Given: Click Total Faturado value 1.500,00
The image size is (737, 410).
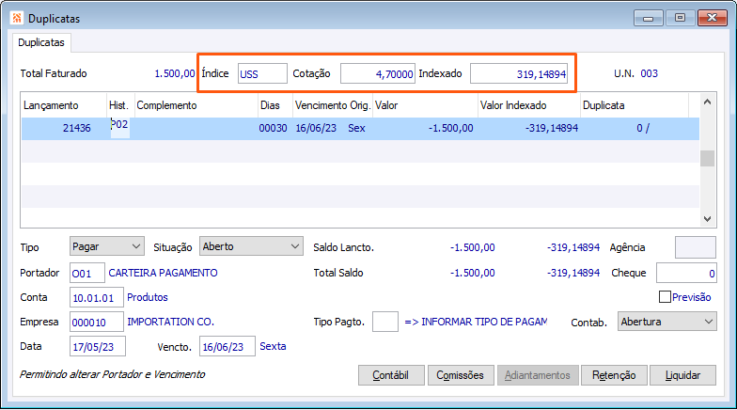Looking at the screenshot, I should point(175,73).
